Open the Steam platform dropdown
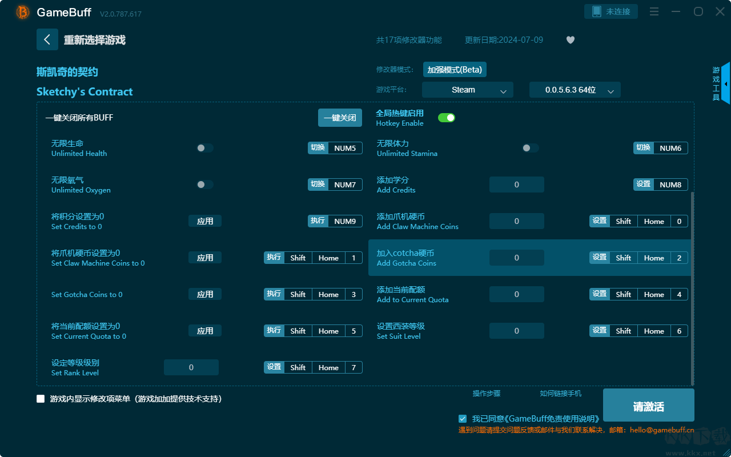Image resolution: width=731 pixels, height=457 pixels. 467,90
